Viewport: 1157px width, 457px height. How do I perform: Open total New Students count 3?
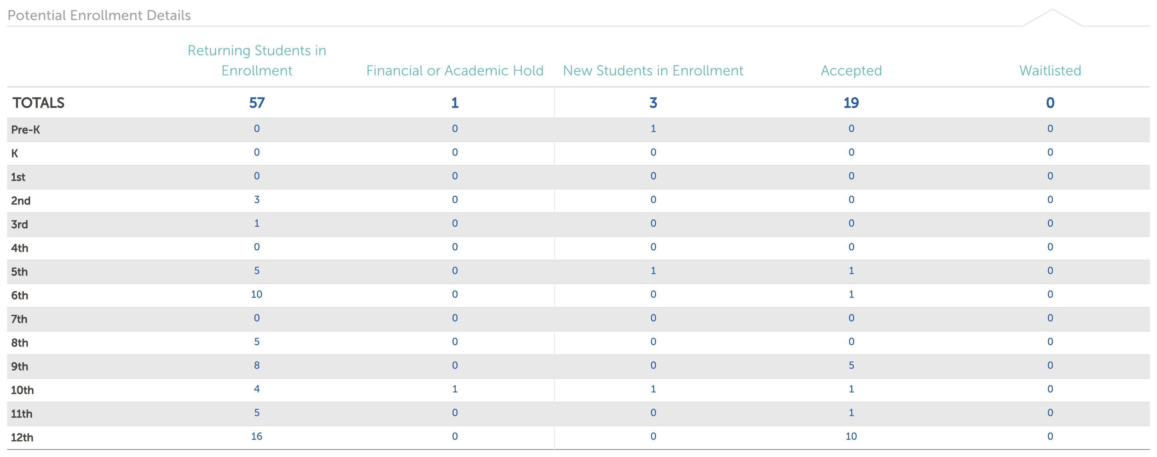tap(653, 103)
